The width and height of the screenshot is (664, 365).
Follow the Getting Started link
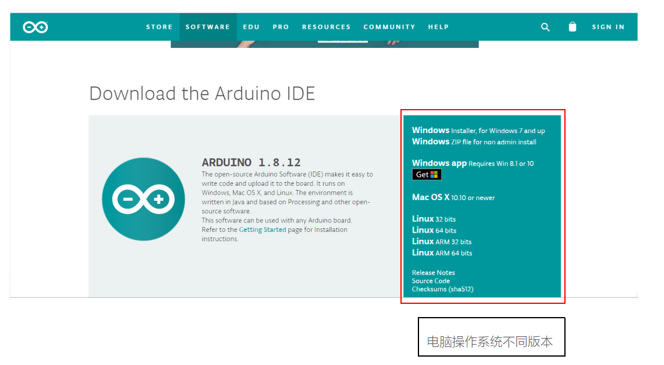(x=262, y=230)
